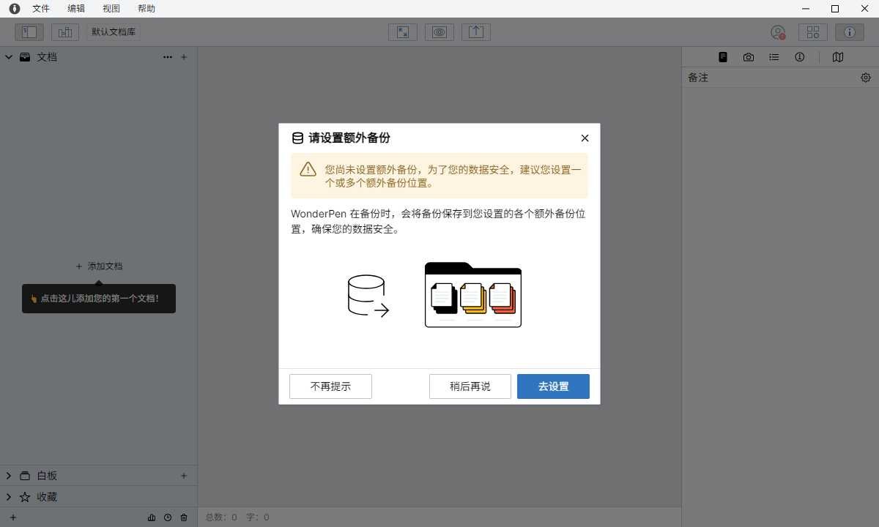Click the 备注 panel heading
Screen dimensions: 879x527
698,78
